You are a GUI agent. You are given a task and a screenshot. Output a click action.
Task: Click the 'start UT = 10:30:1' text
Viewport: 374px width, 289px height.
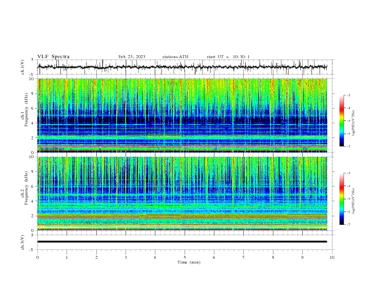click(x=228, y=57)
